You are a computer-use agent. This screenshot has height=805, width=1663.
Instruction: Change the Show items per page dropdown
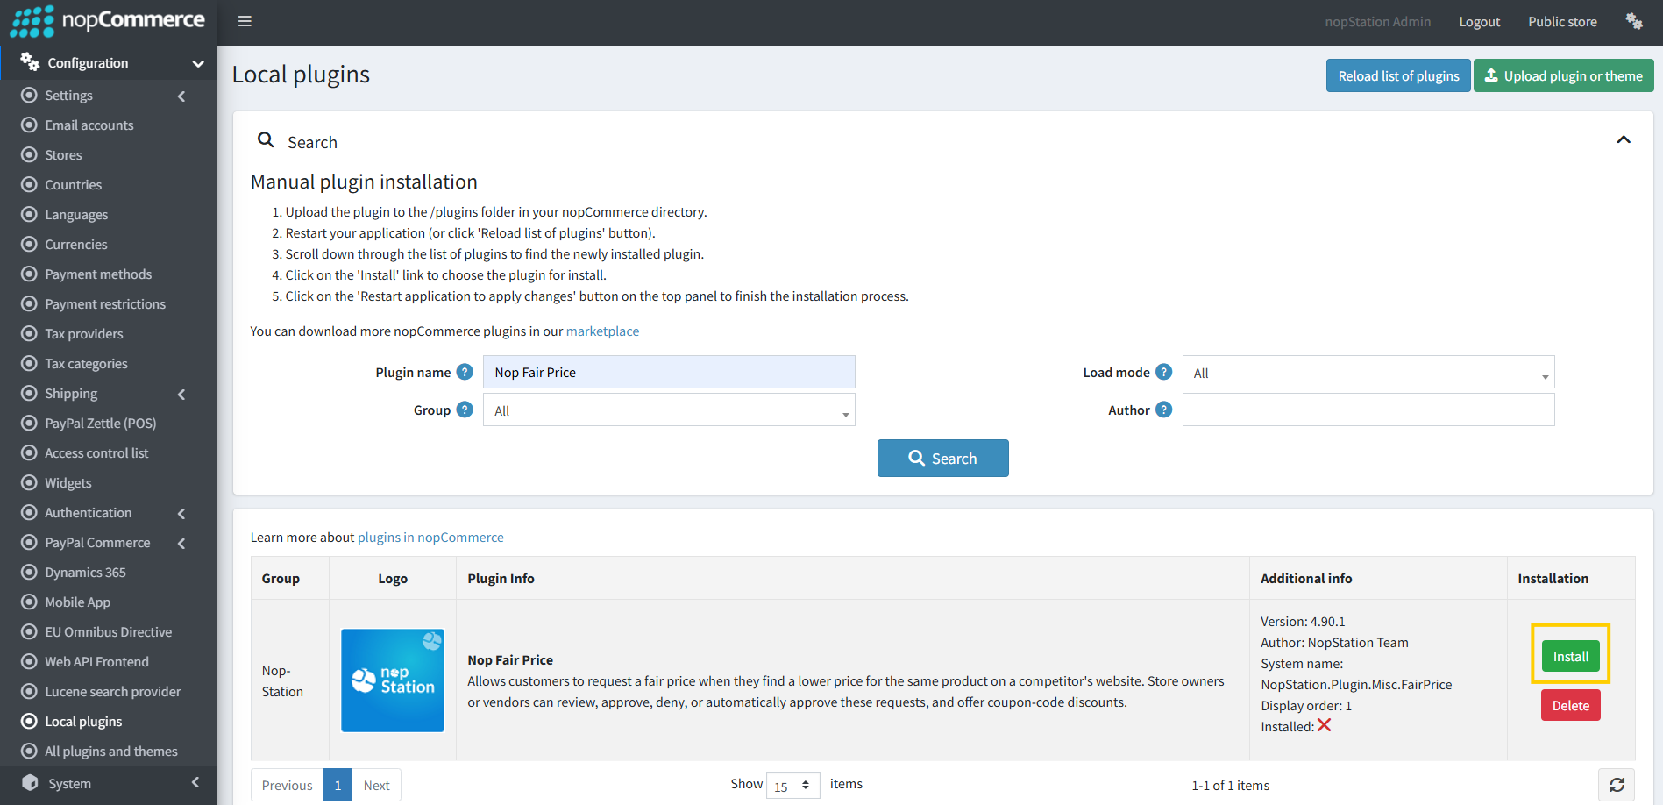[x=792, y=786]
